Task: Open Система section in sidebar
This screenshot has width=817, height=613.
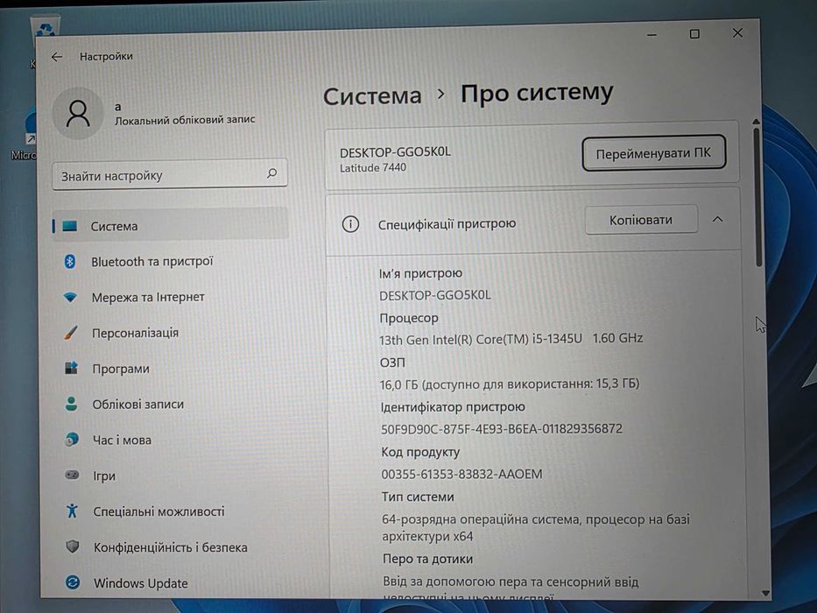Action: point(171,226)
